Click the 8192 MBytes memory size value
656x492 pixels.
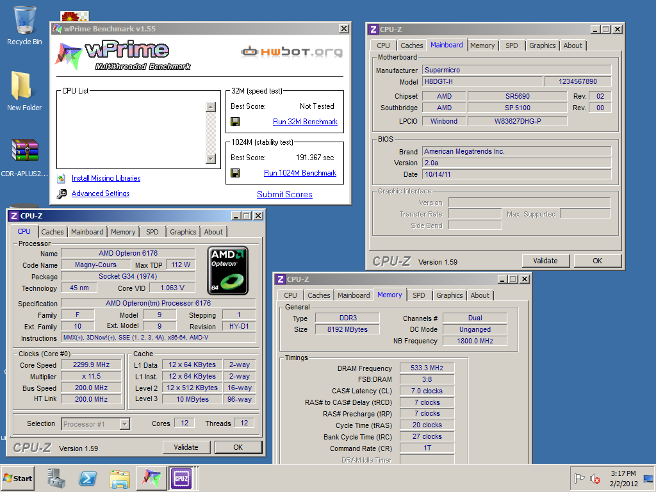coord(347,329)
